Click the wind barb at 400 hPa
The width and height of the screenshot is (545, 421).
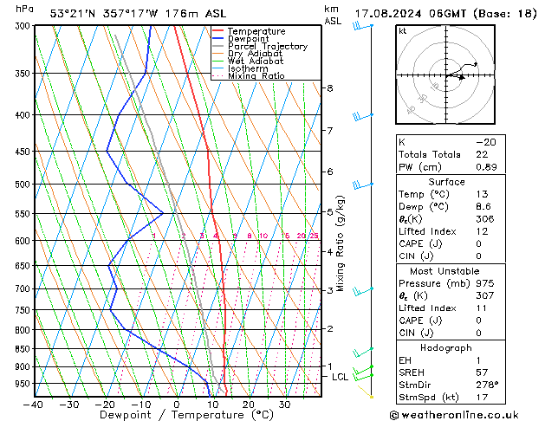click(x=362, y=116)
